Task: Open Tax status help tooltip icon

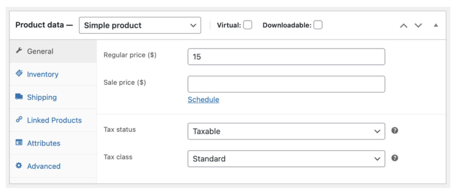Action: [395, 130]
